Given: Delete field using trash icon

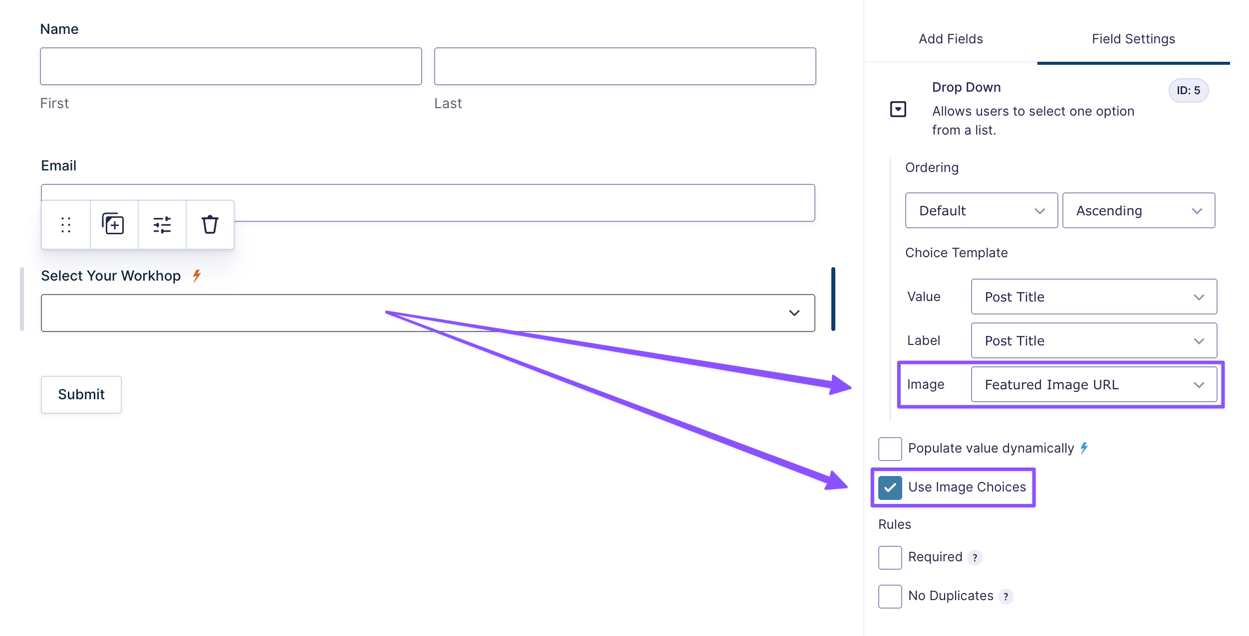Looking at the screenshot, I should pos(210,225).
